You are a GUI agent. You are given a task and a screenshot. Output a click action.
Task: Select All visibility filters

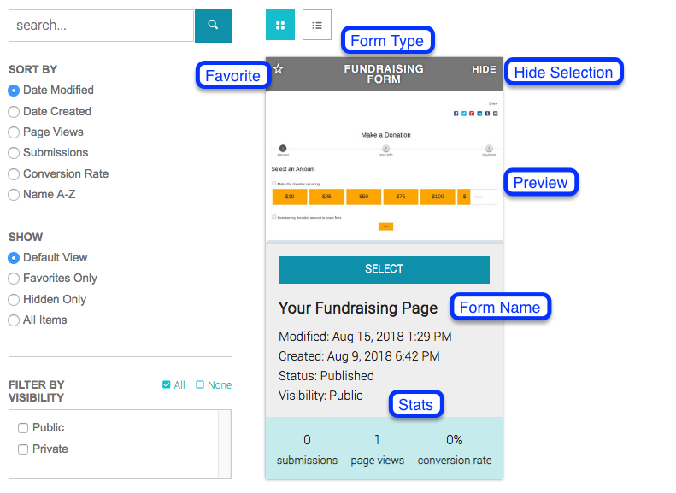click(x=173, y=385)
